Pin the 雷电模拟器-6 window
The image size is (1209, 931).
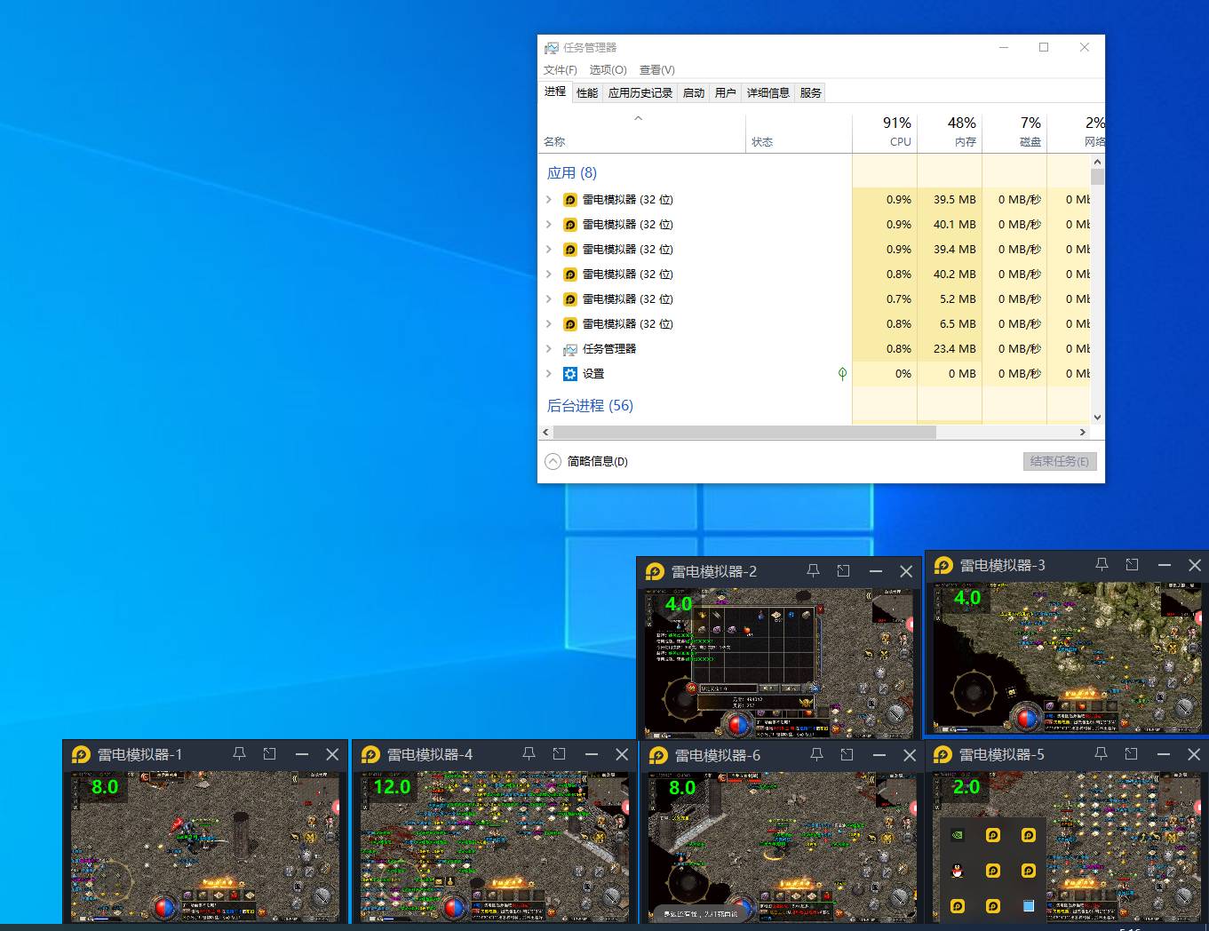[816, 754]
